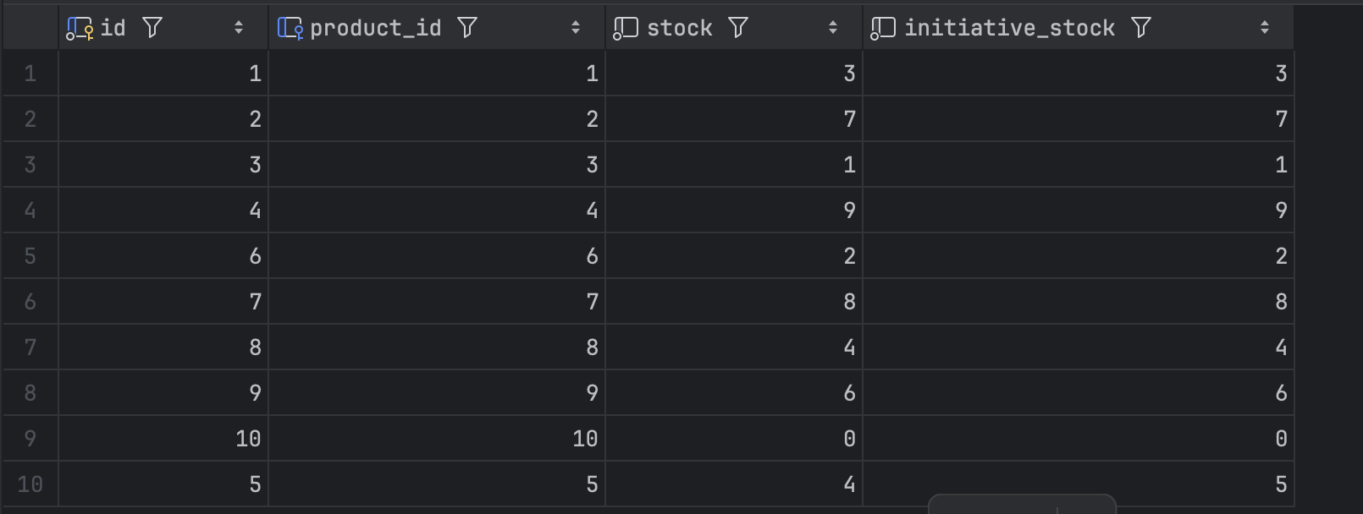Click stock cell in row 10
1363x514 pixels.
pyautogui.click(x=734, y=484)
